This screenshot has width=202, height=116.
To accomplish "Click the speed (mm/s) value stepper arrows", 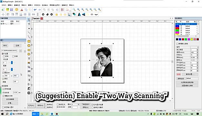I will point(197,52).
